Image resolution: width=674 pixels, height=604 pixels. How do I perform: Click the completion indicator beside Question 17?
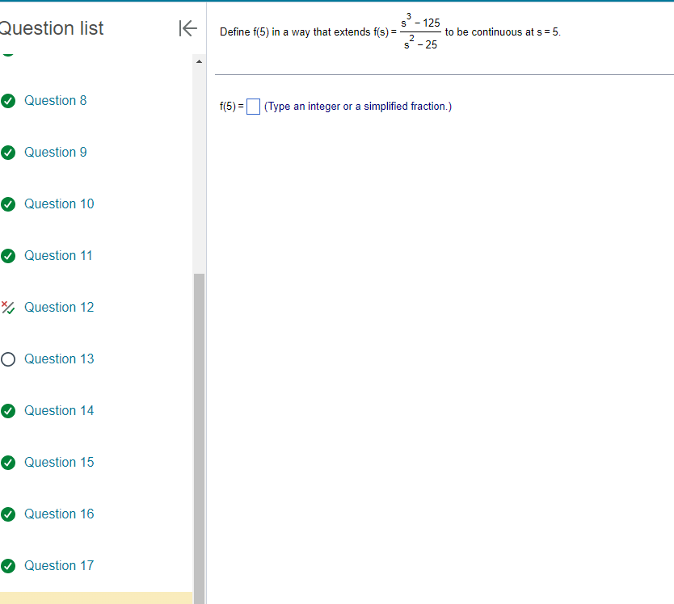tap(9, 565)
